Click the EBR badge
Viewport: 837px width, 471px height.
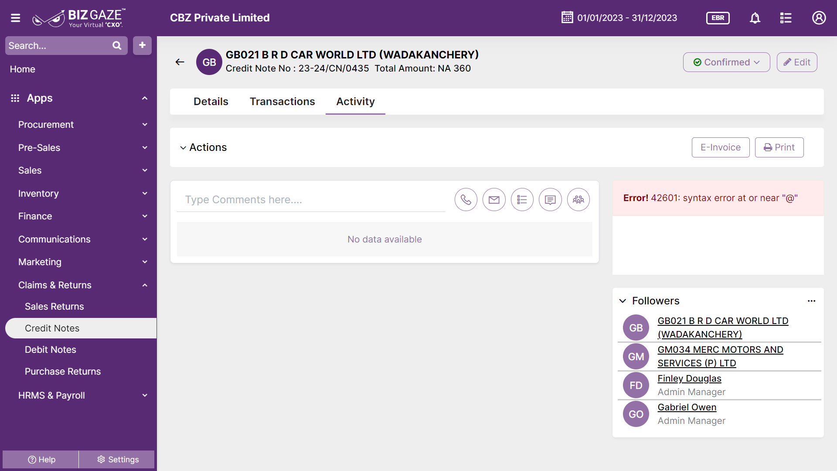tap(718, 18)
